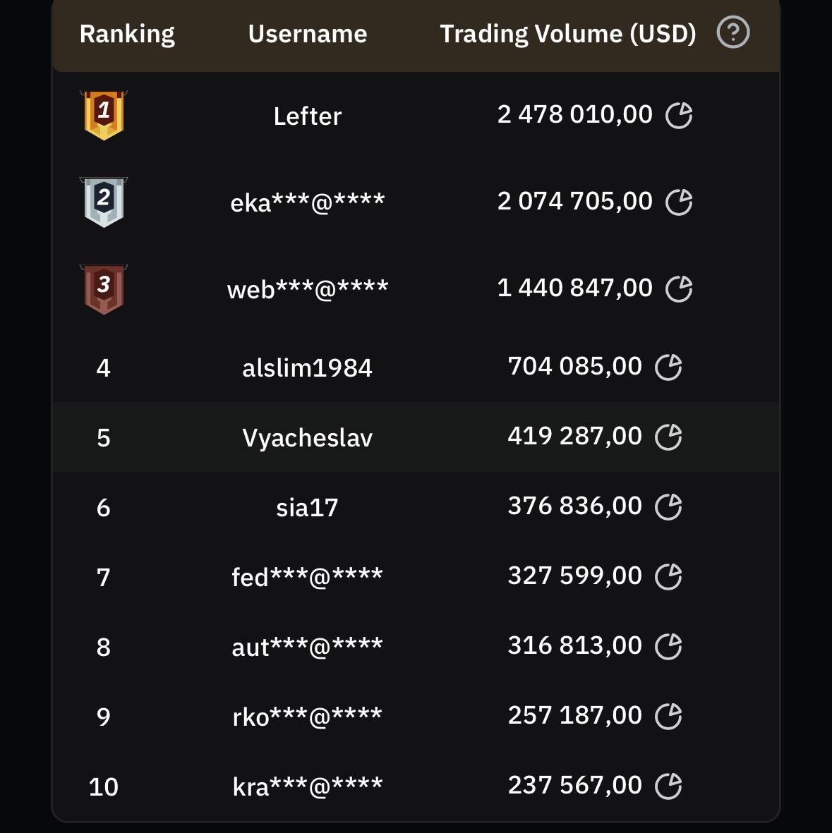View the pie chart icon for Lefter
Viewport: 832px width, 833px height.
tap(679, 115)
